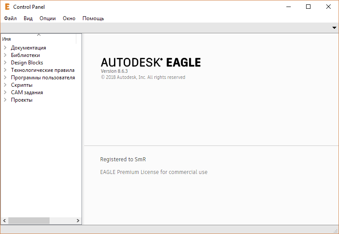Click the tree's right scroll arrow

point(78,220)
